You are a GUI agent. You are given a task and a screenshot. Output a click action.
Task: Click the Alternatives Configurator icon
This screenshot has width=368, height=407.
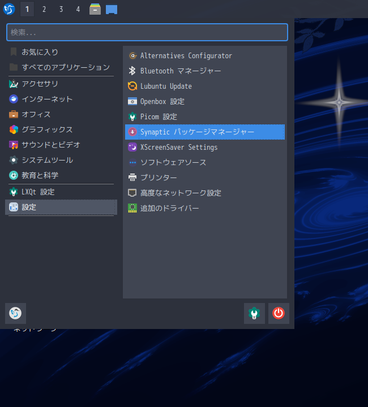132,55
